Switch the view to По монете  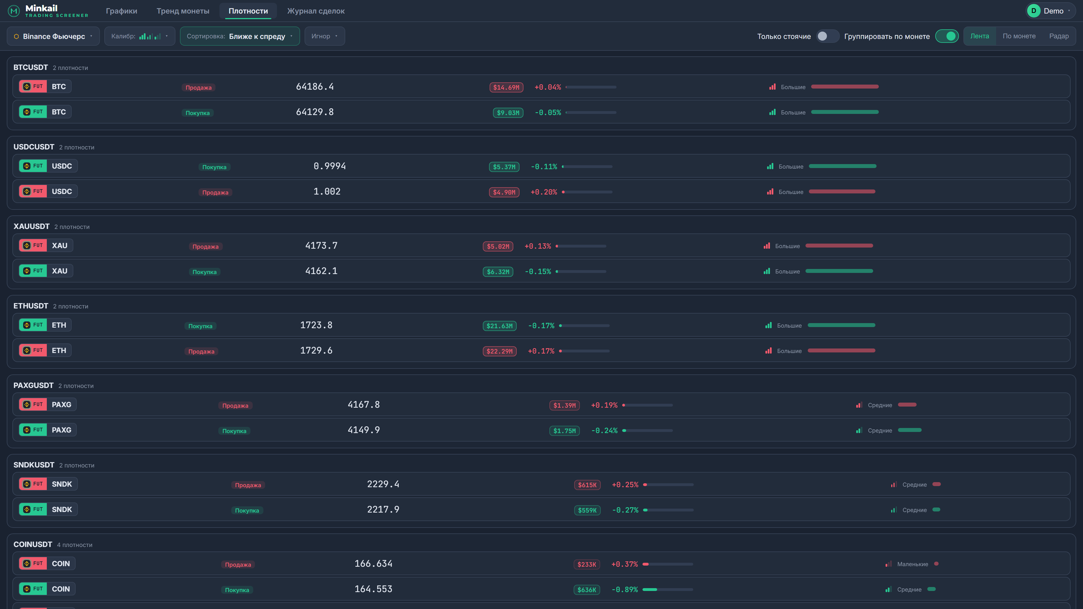pos(1019,36)
